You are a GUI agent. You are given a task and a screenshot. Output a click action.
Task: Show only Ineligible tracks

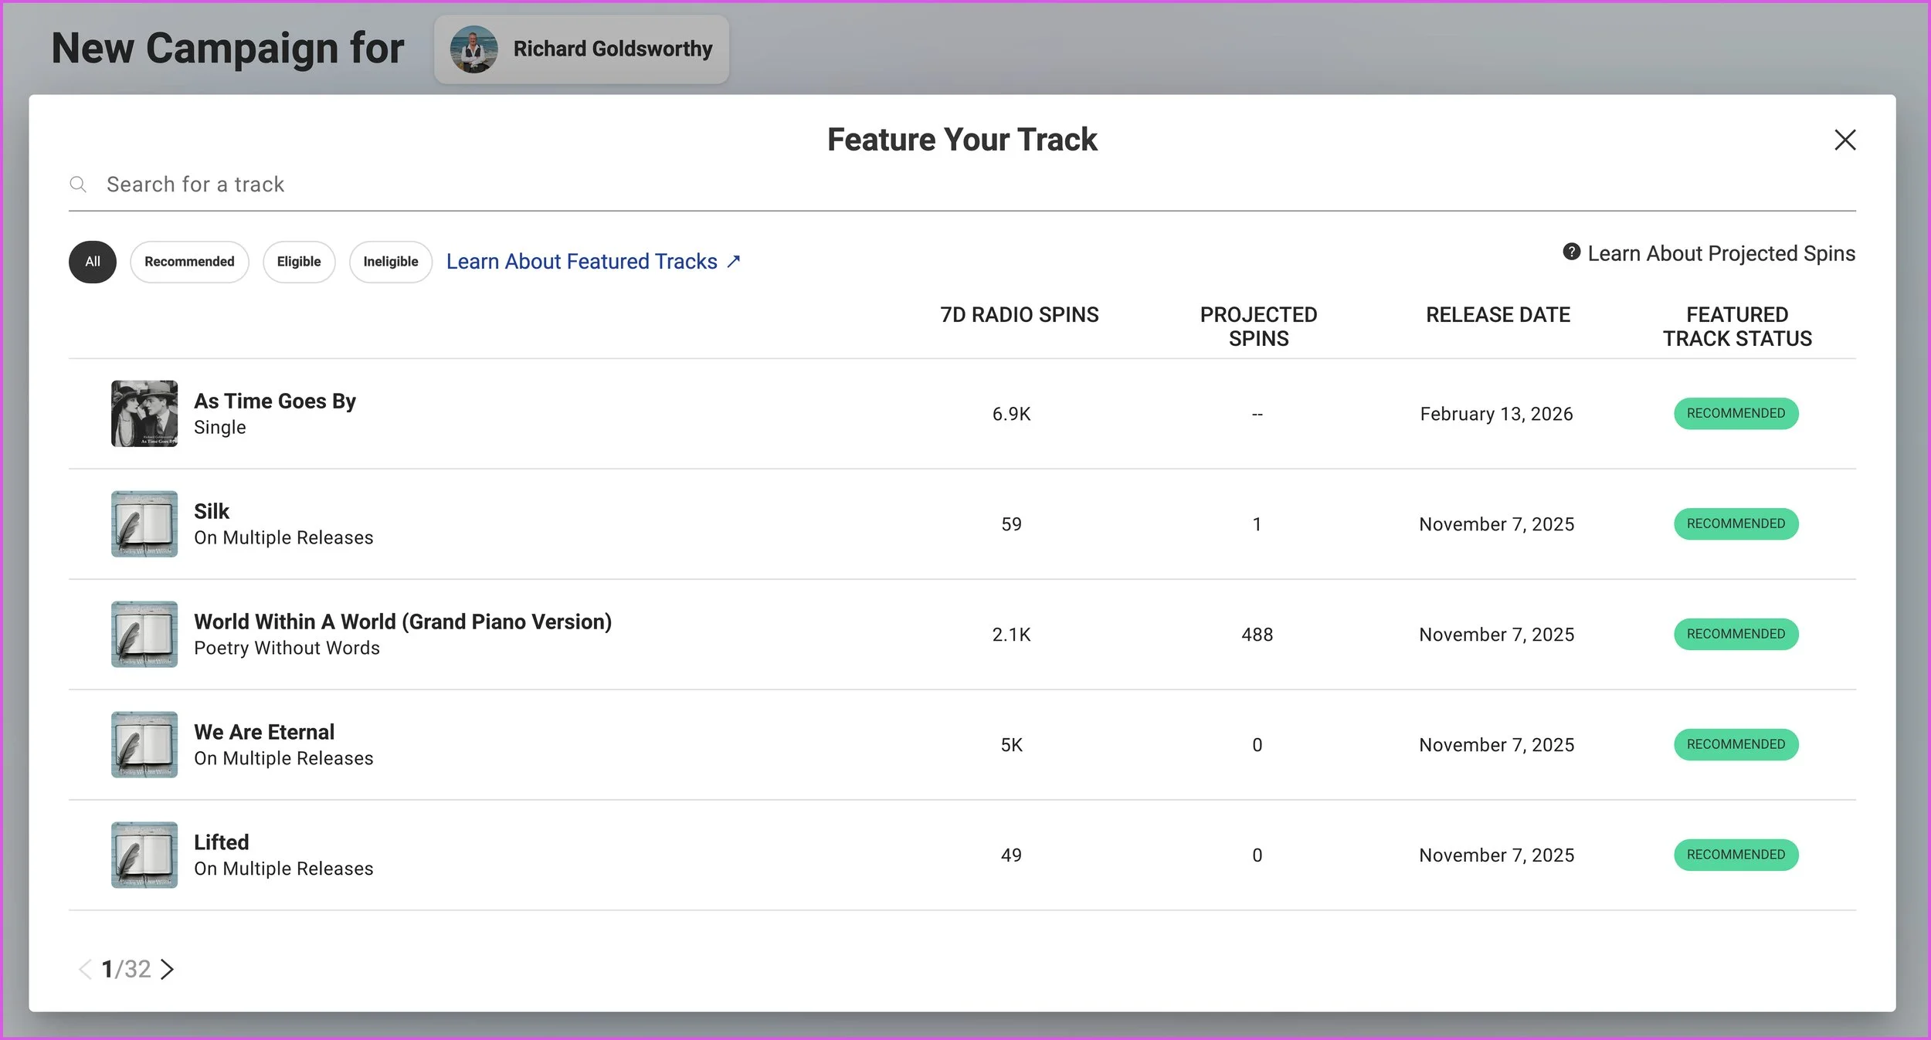tap(391, 262)
